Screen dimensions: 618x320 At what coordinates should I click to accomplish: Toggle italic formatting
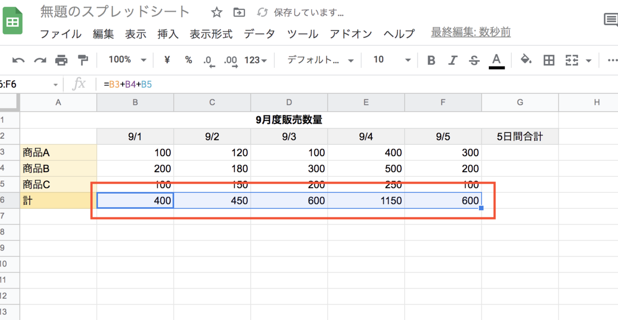pos(453,60)
